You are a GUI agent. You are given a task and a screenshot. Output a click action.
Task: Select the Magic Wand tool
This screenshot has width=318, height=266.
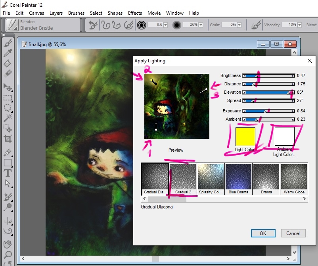8,118
